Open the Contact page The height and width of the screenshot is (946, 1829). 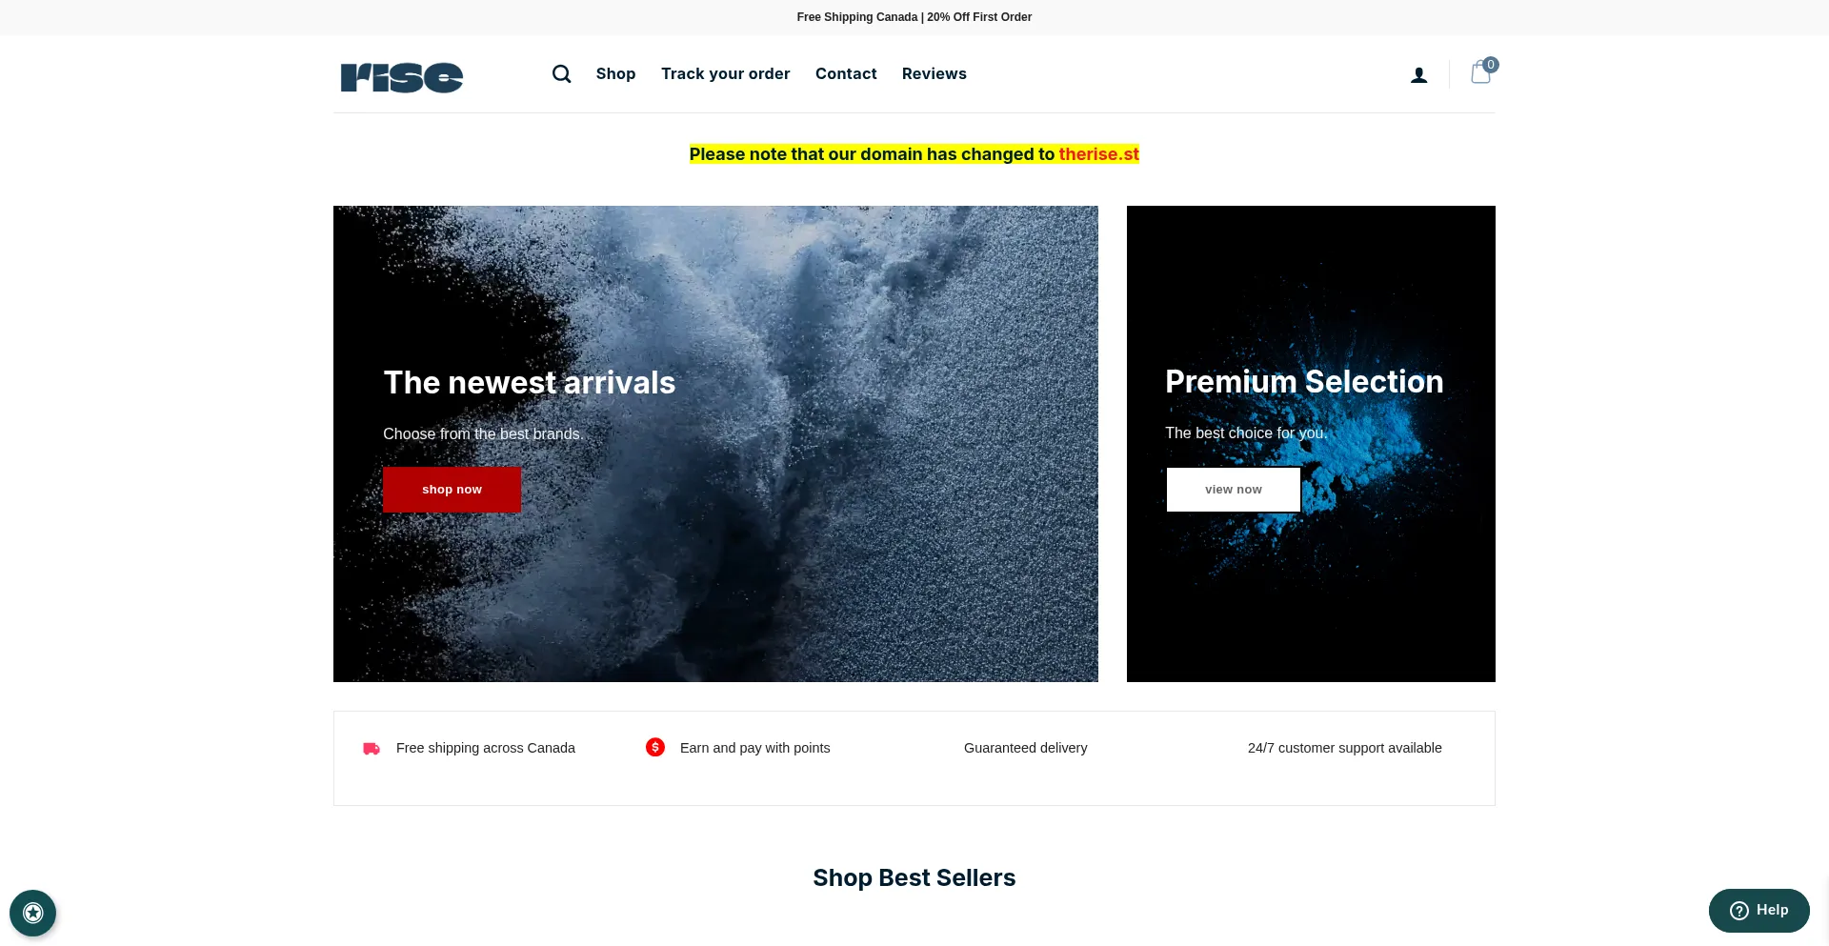846,73
